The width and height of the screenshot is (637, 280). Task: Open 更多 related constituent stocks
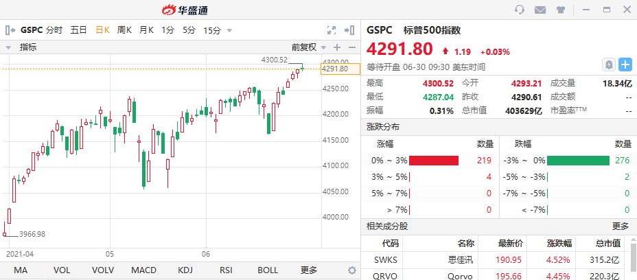[x=621, y=226]
